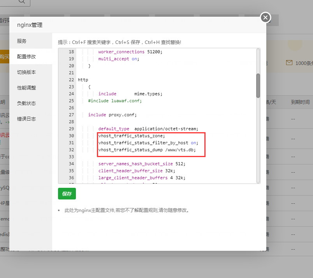This screenshot has width=313, height=278.
Task: Click the search magnifier icon at top left
Action: coord(21,2)
